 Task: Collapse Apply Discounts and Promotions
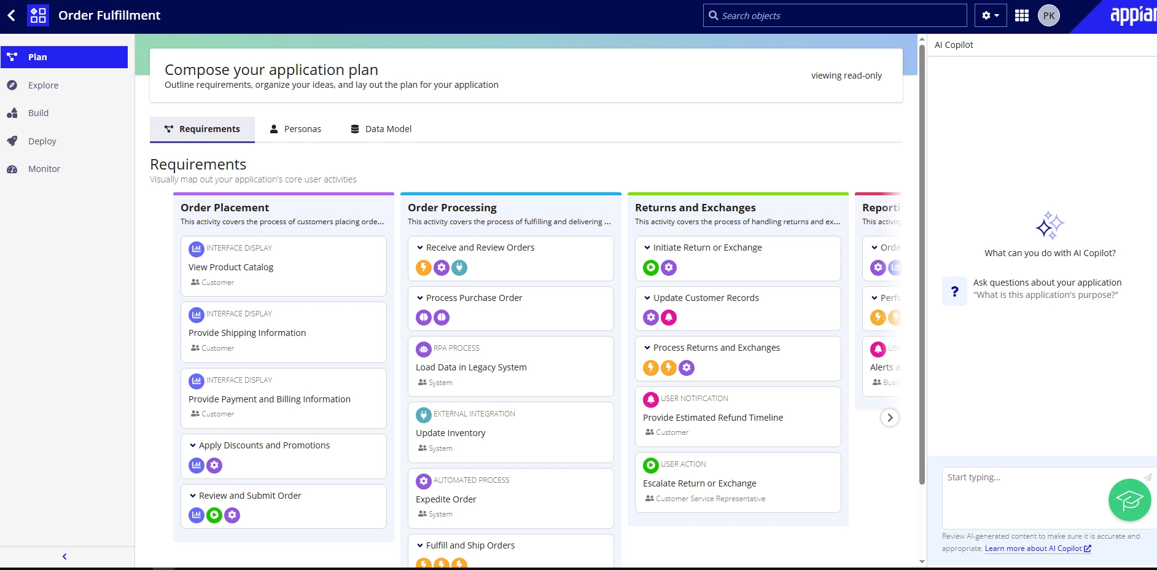click(x=193, y=445)
